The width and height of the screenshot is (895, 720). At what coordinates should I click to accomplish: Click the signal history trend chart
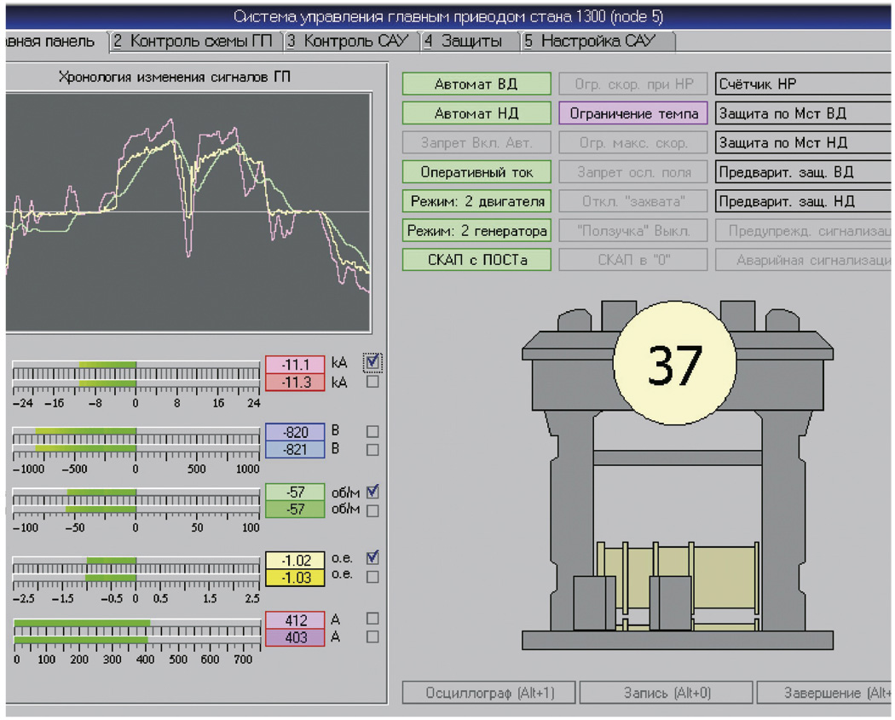click(188, 212)
